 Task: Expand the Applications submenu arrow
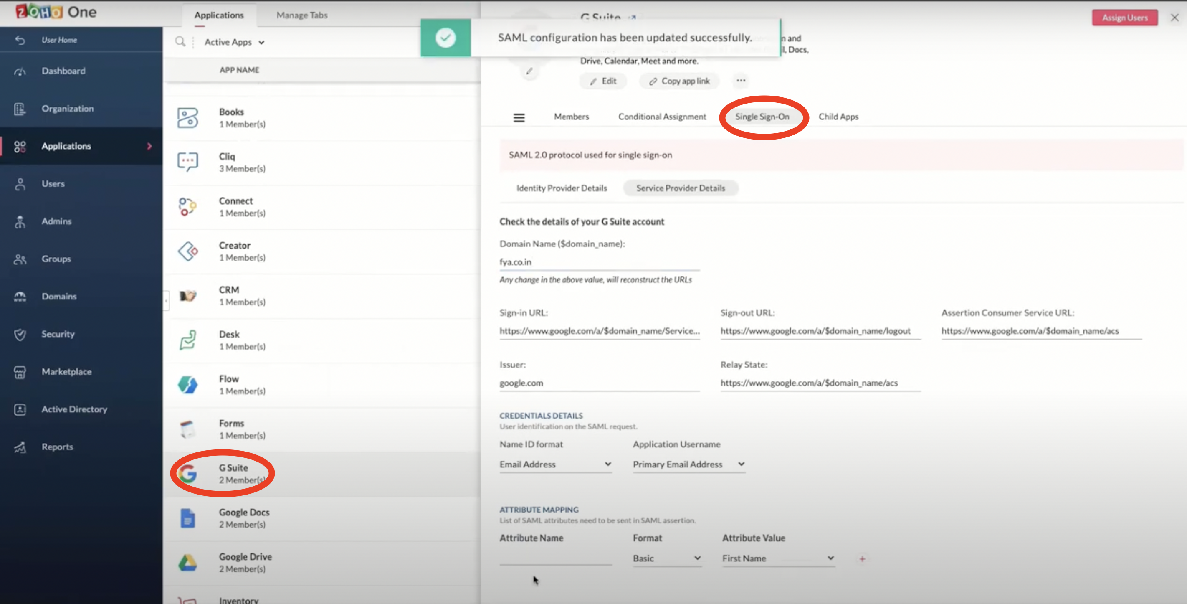(149, 146)
